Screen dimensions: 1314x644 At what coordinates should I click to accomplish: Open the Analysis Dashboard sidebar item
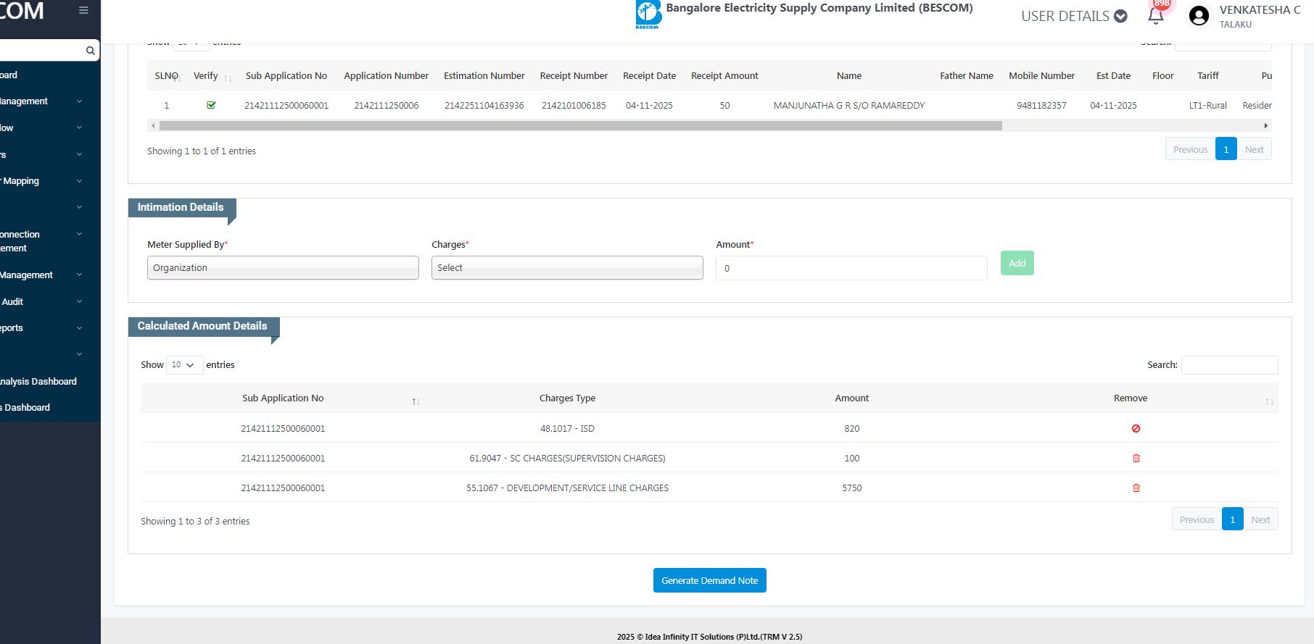38,381
